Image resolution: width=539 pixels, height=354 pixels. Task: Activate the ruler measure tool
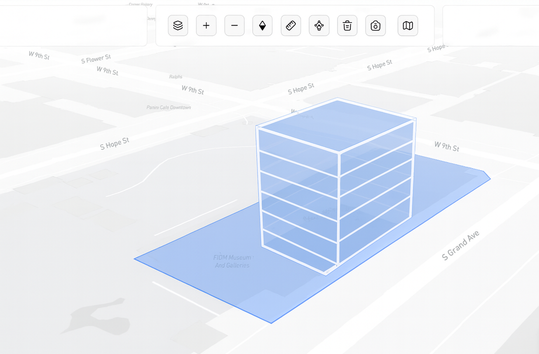(x=291, y=26)
